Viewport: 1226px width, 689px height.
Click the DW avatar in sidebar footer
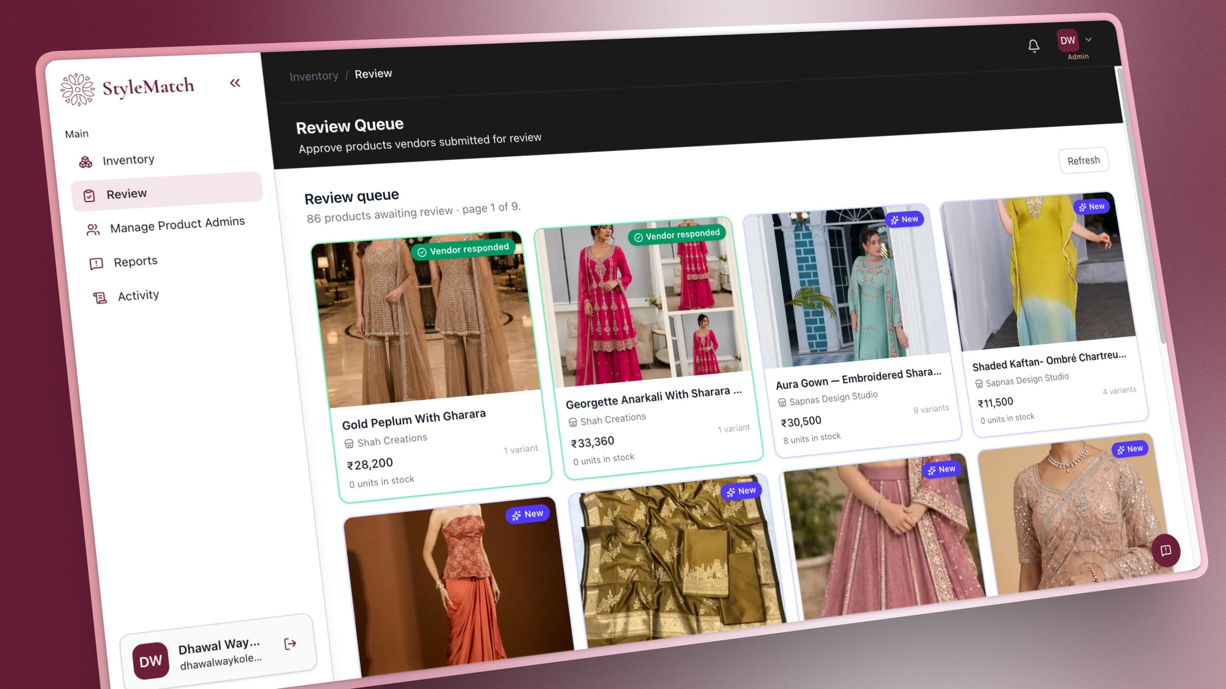coord(150,661)
